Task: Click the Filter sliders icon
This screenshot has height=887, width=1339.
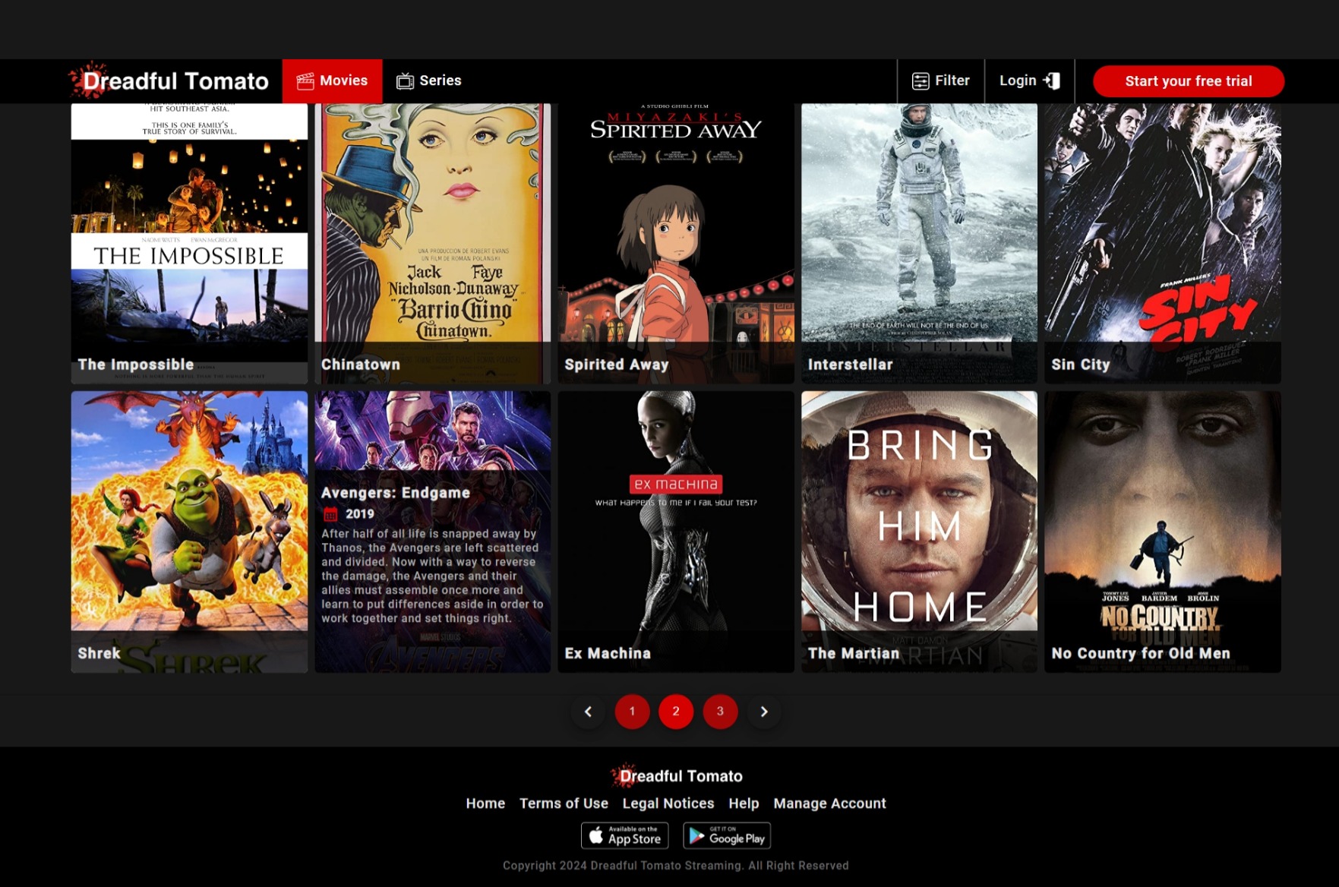Action: click(921, 81)
